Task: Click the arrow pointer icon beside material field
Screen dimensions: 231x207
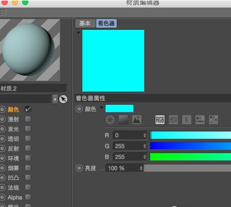Action: pyautogui.click(x=63, y=99)
